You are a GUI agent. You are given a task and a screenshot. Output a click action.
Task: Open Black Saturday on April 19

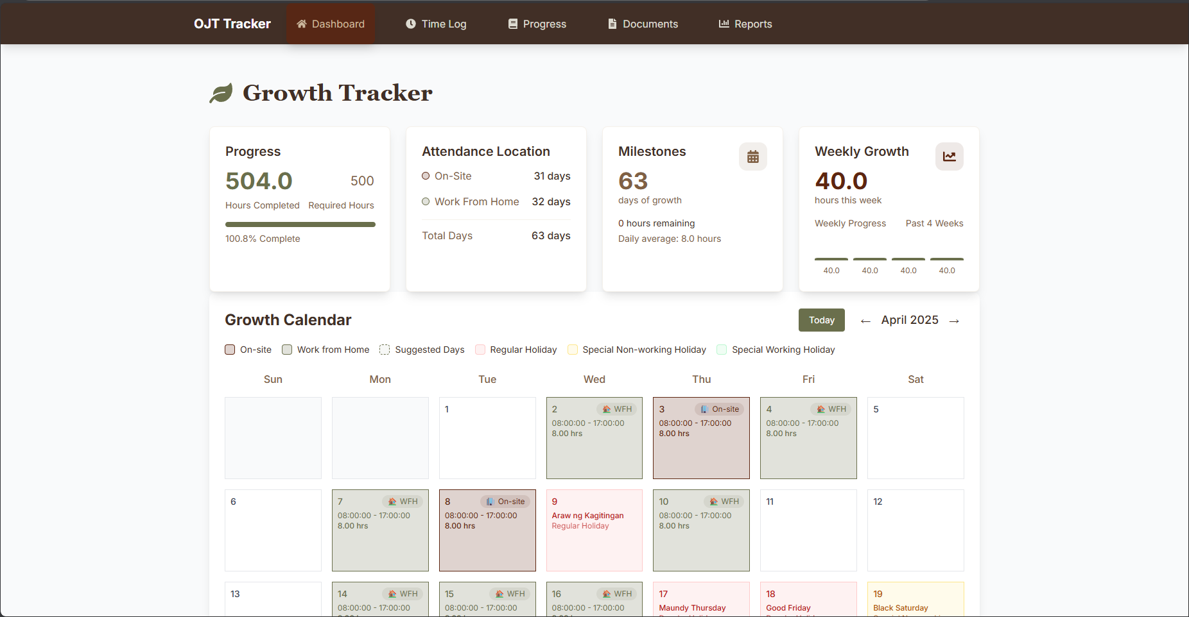coord(916,599)
